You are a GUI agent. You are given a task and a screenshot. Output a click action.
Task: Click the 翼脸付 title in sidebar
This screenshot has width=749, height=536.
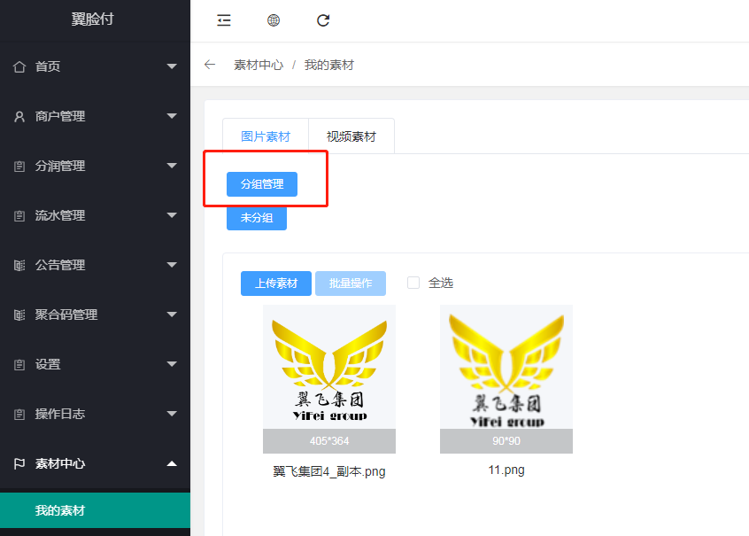(x=93, y=19)
